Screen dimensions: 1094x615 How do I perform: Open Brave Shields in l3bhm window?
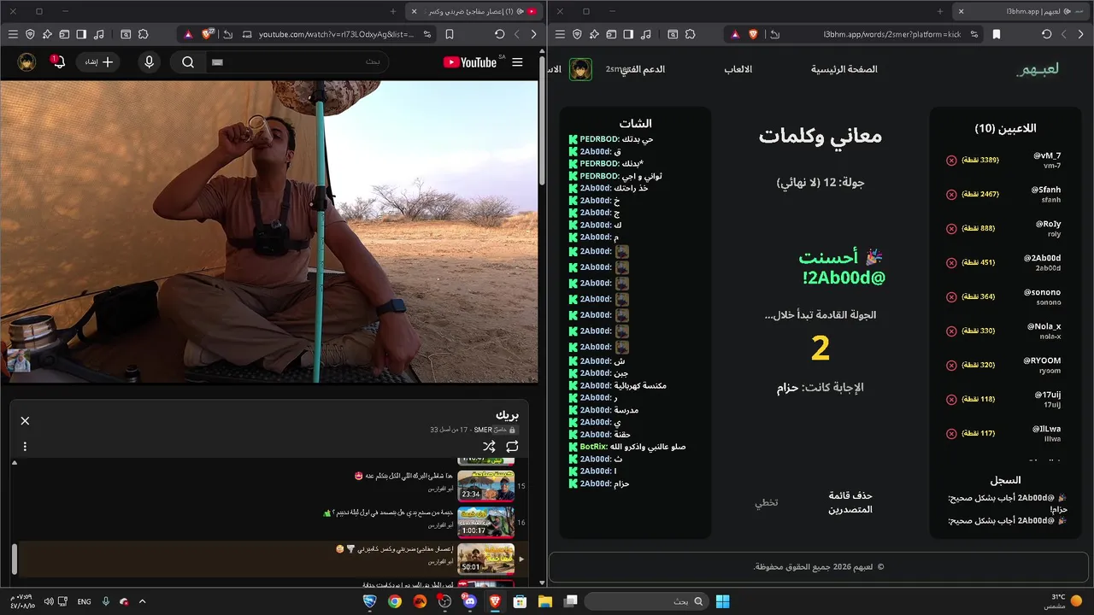coord(753,34)
